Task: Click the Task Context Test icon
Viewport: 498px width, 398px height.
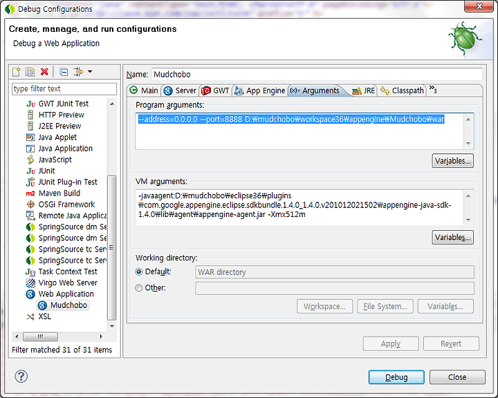Action: 30,272
